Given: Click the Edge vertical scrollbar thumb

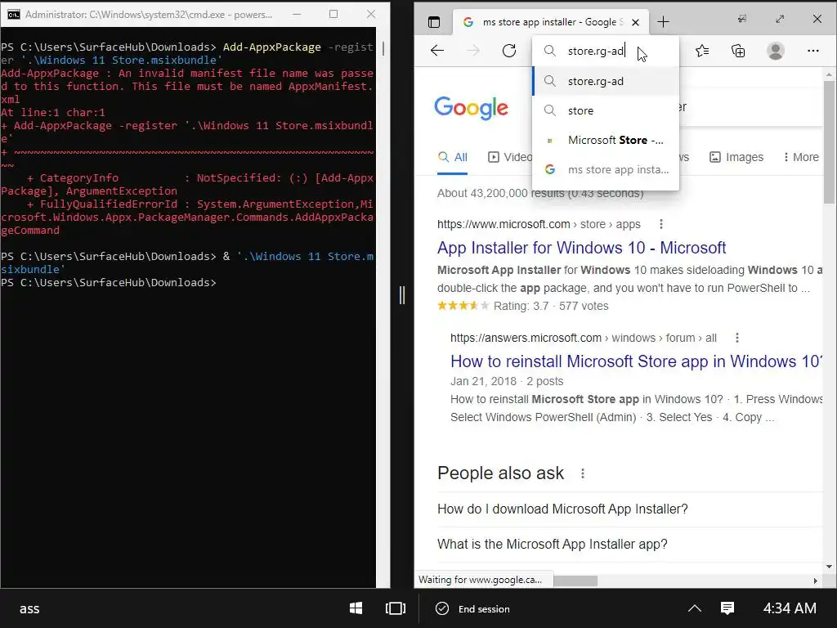Looking at the screenshot, I should click(x=829, y=142).
